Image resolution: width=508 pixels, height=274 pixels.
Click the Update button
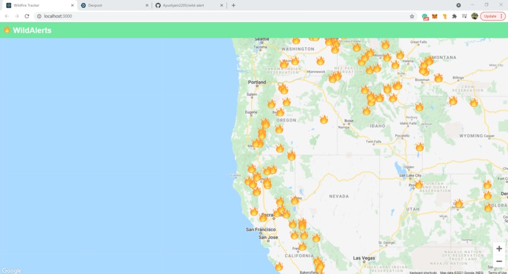click(x=490, y=16)
